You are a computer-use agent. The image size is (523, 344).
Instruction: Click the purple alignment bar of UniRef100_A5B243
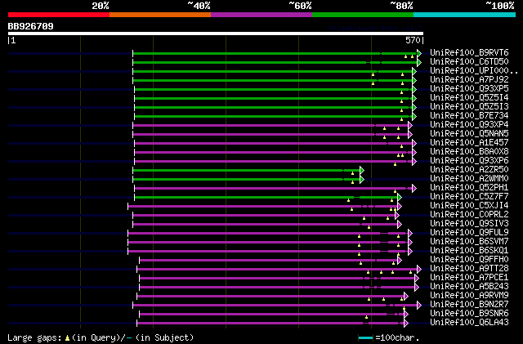point(277,288)
